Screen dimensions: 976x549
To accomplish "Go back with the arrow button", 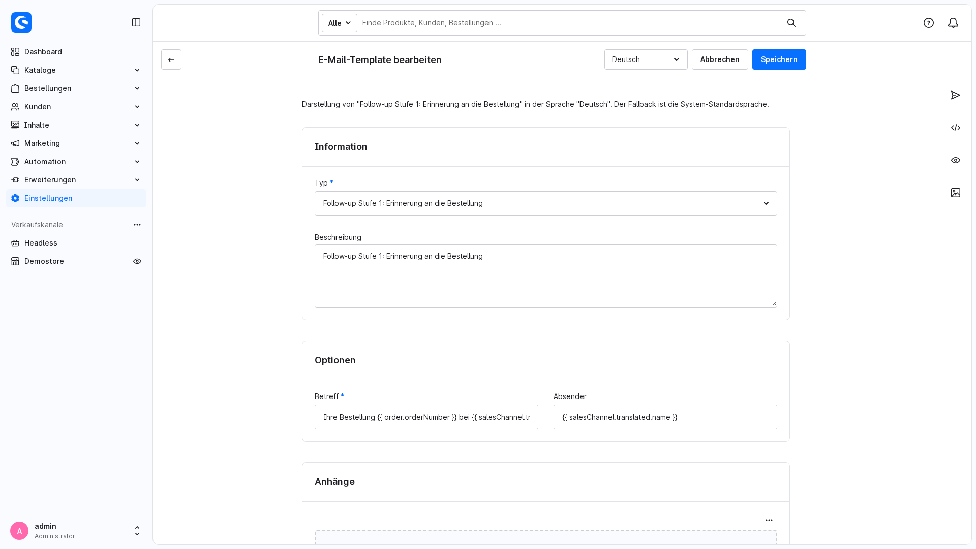I will (171, 59).
